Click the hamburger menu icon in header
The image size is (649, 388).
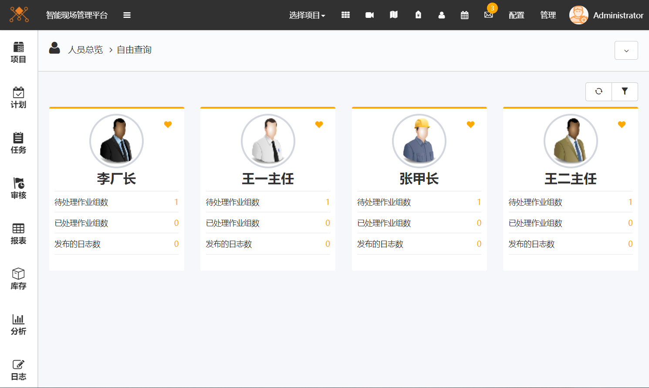tap(127, 15)
